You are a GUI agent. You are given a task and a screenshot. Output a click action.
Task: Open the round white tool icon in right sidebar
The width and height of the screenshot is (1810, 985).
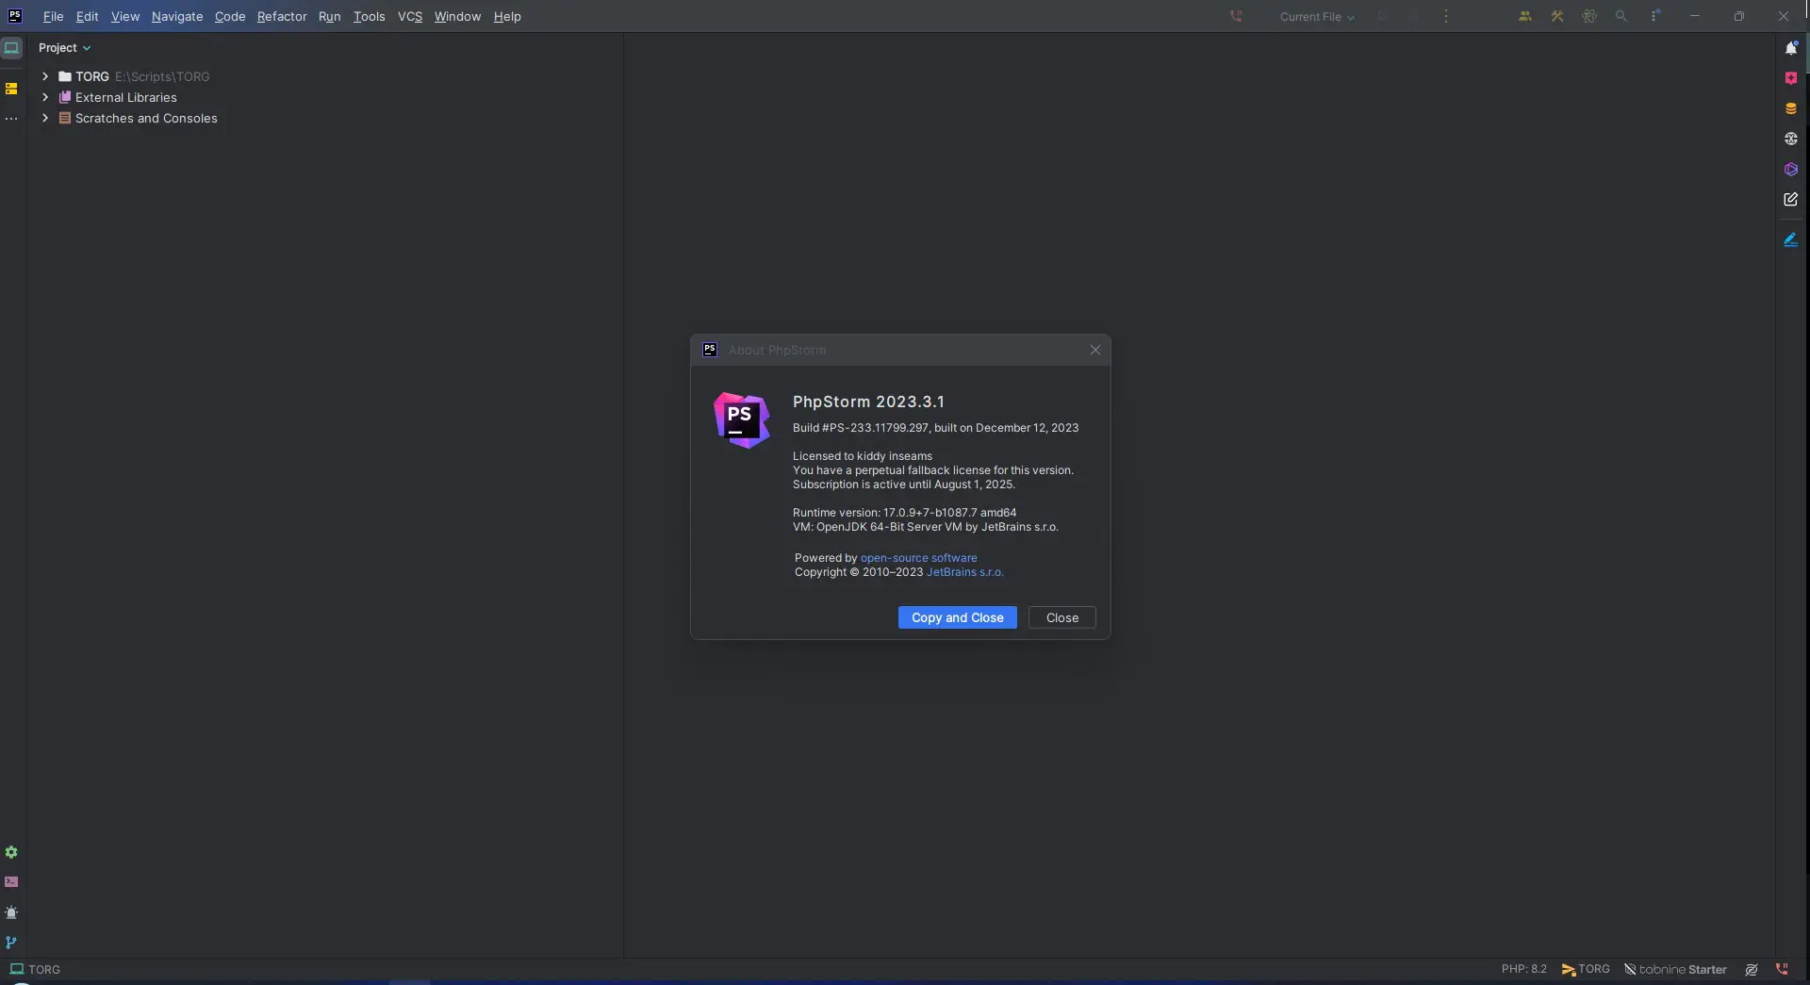point(1791,139)
